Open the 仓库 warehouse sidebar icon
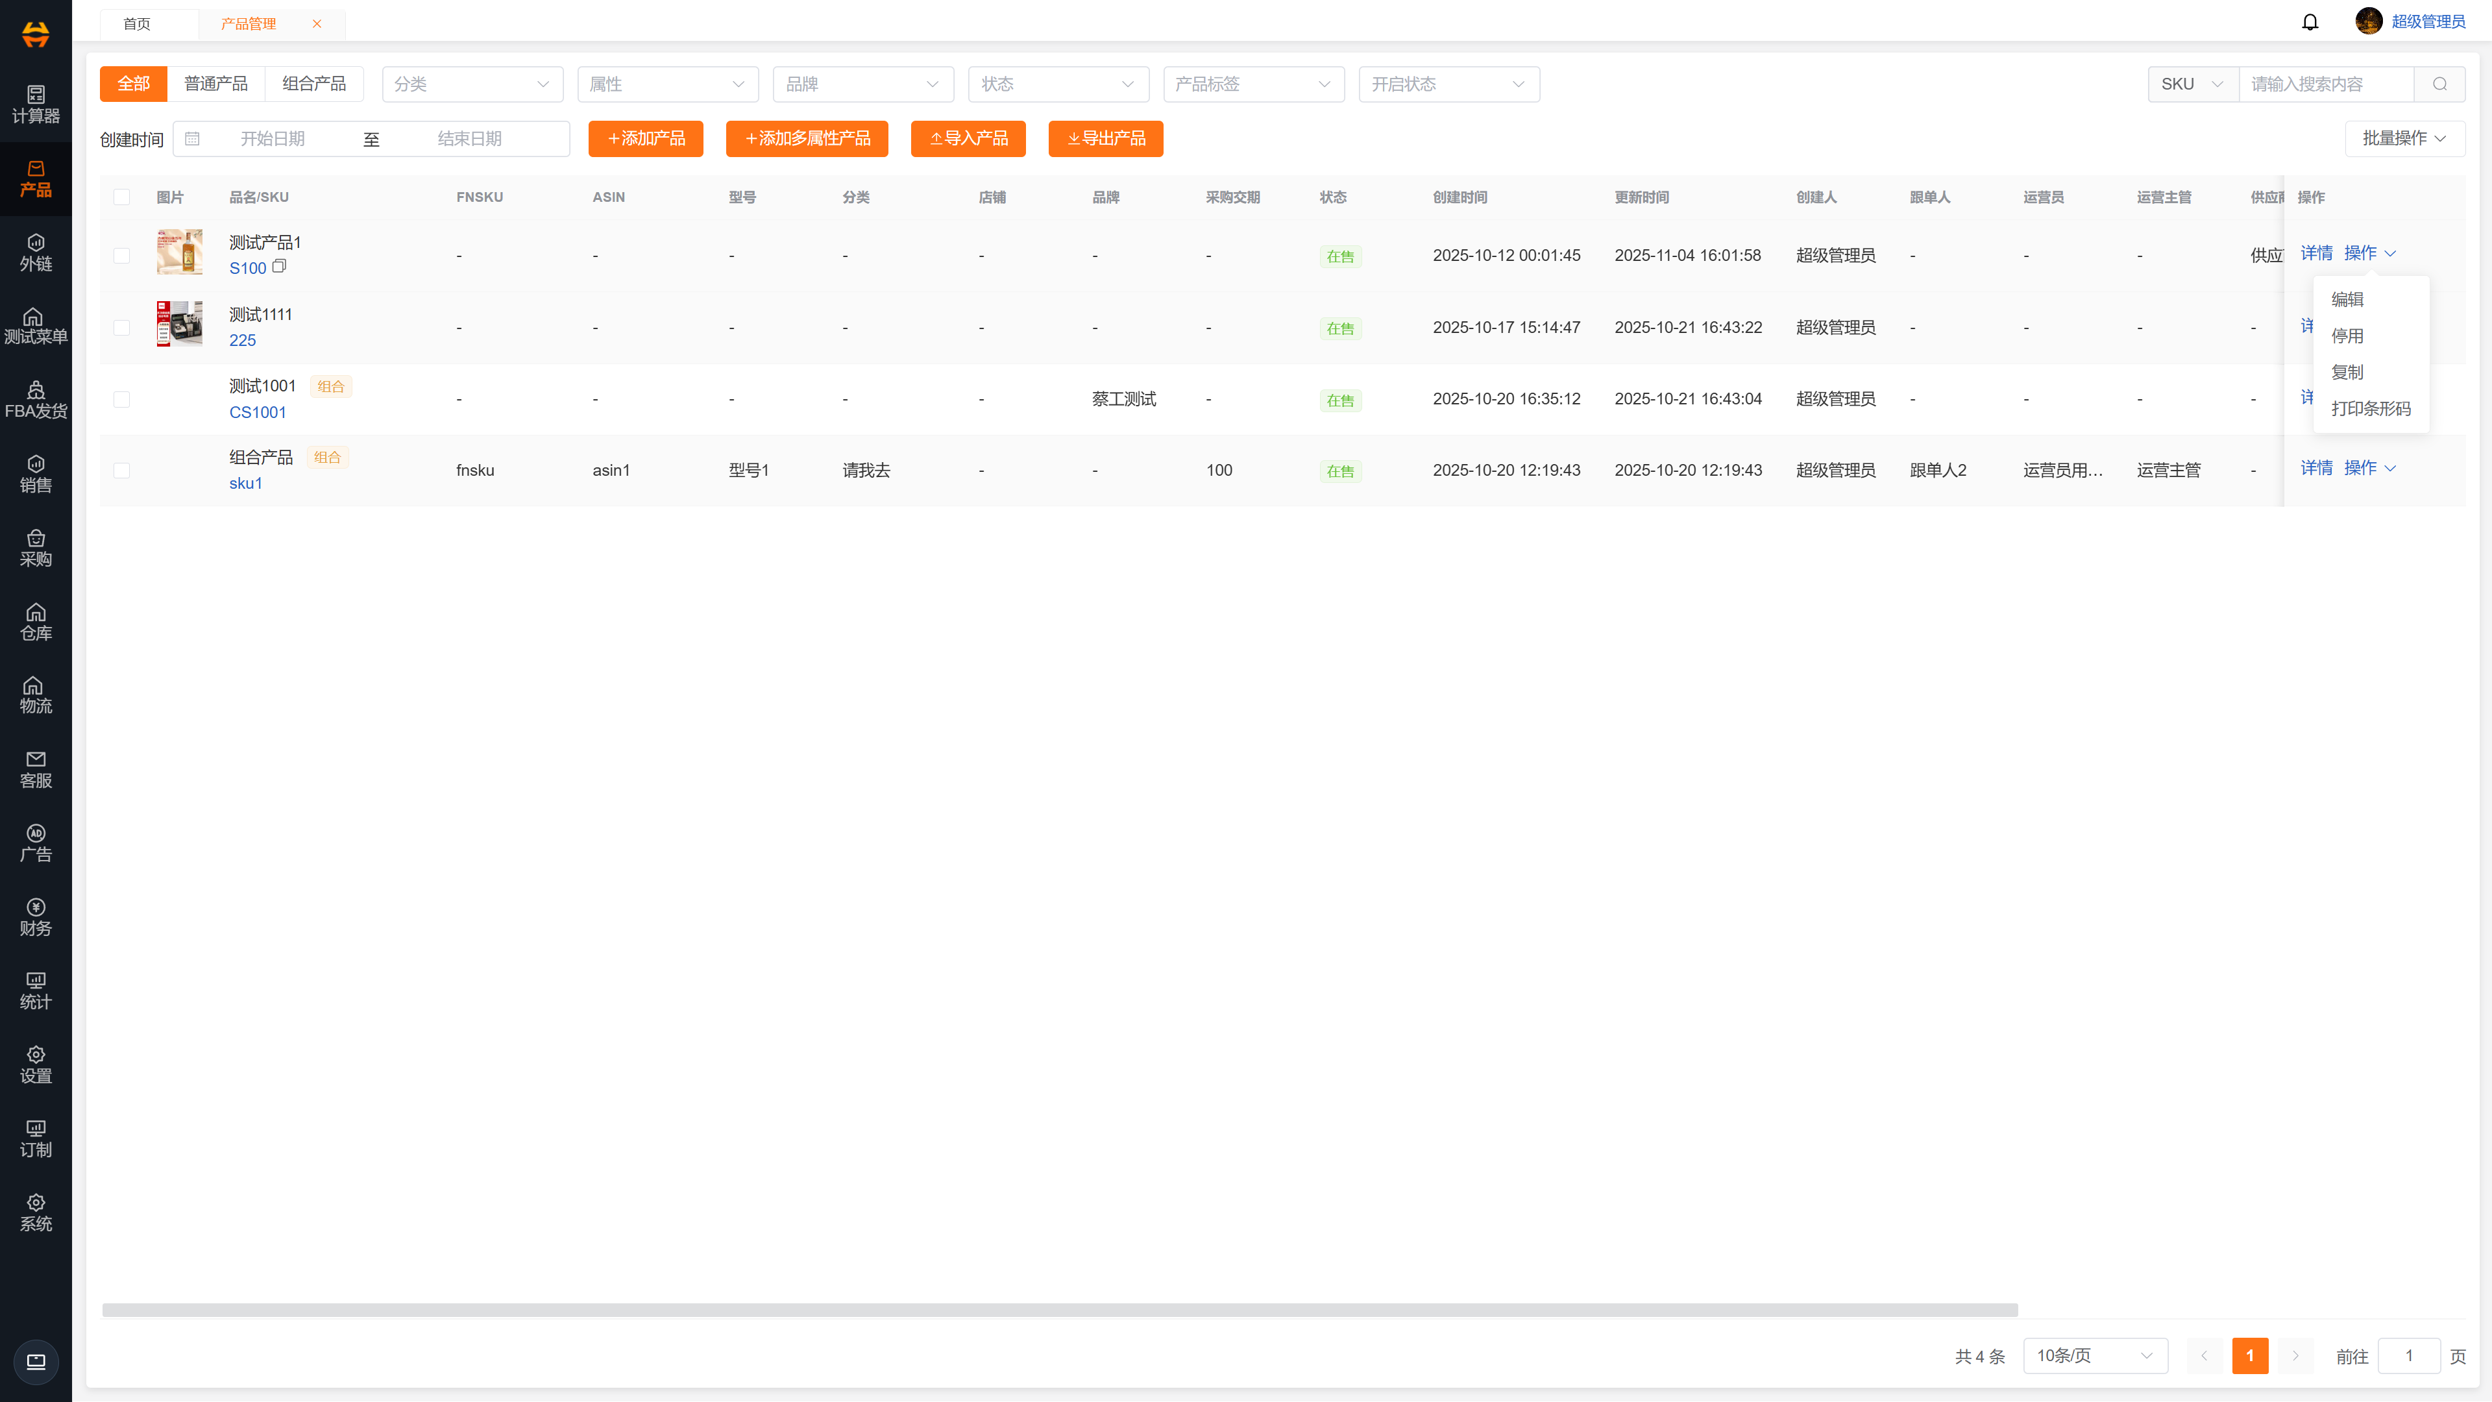 pyautogui.click(x=36, y=621)
